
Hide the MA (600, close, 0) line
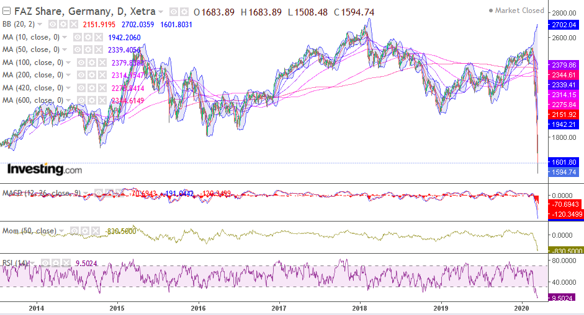point(81,100)
